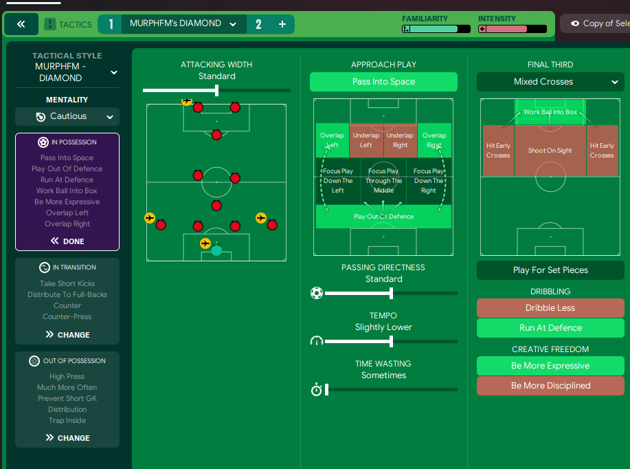Image resolution: width=630 pixels, height=469 pixels.
Task: Click the football icon beside Passing Directness slider
Action: point(317,293)
